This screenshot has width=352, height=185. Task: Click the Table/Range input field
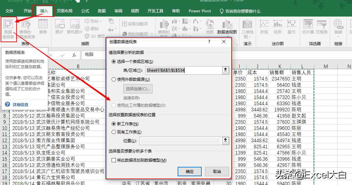click(x=183, y=70)
